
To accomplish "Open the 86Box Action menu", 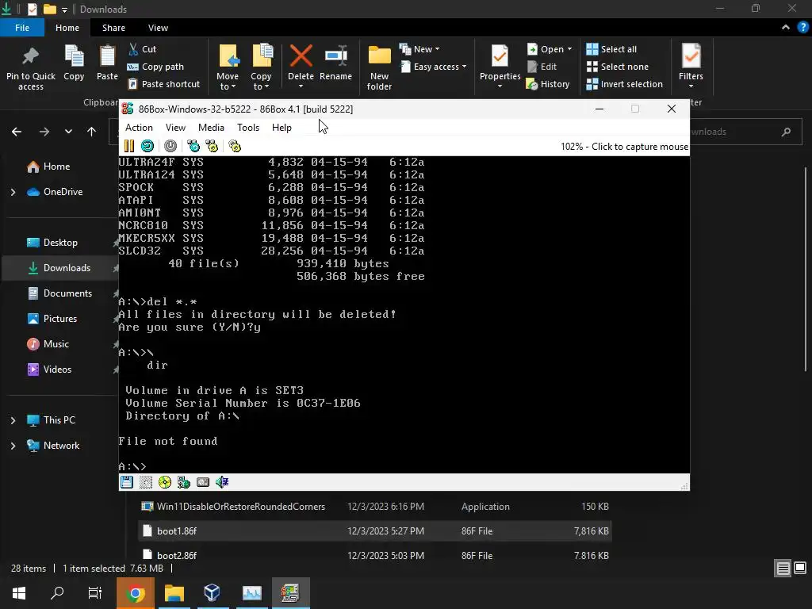I will (139, 128).
